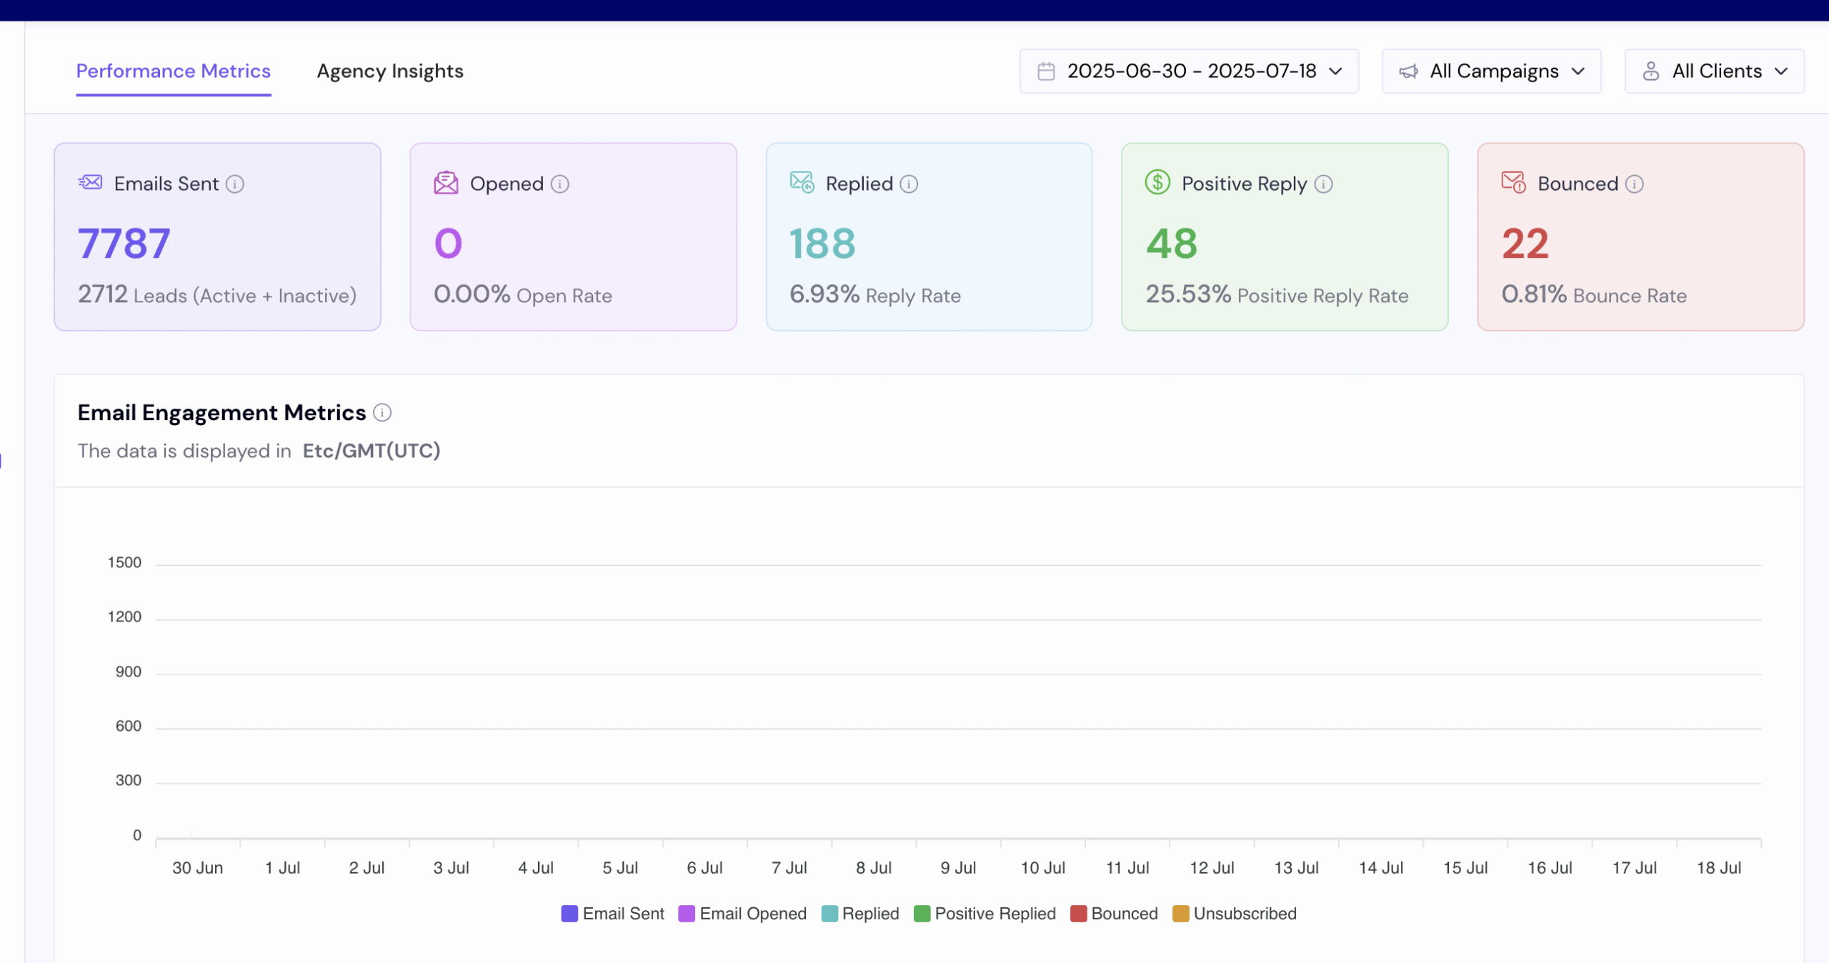
Task: Click the megaphone icon in campaigns filter
Action: [x=1408, y=71]
